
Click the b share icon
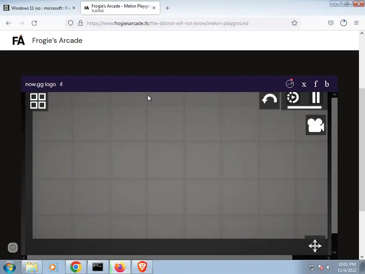327,83
